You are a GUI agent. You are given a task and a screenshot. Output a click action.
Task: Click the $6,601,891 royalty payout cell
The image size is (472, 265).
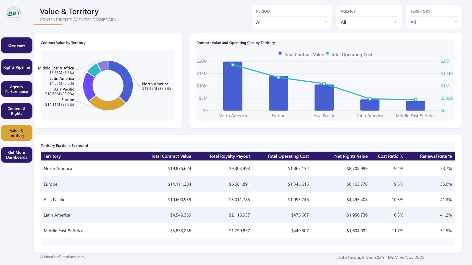pos(240,184)
